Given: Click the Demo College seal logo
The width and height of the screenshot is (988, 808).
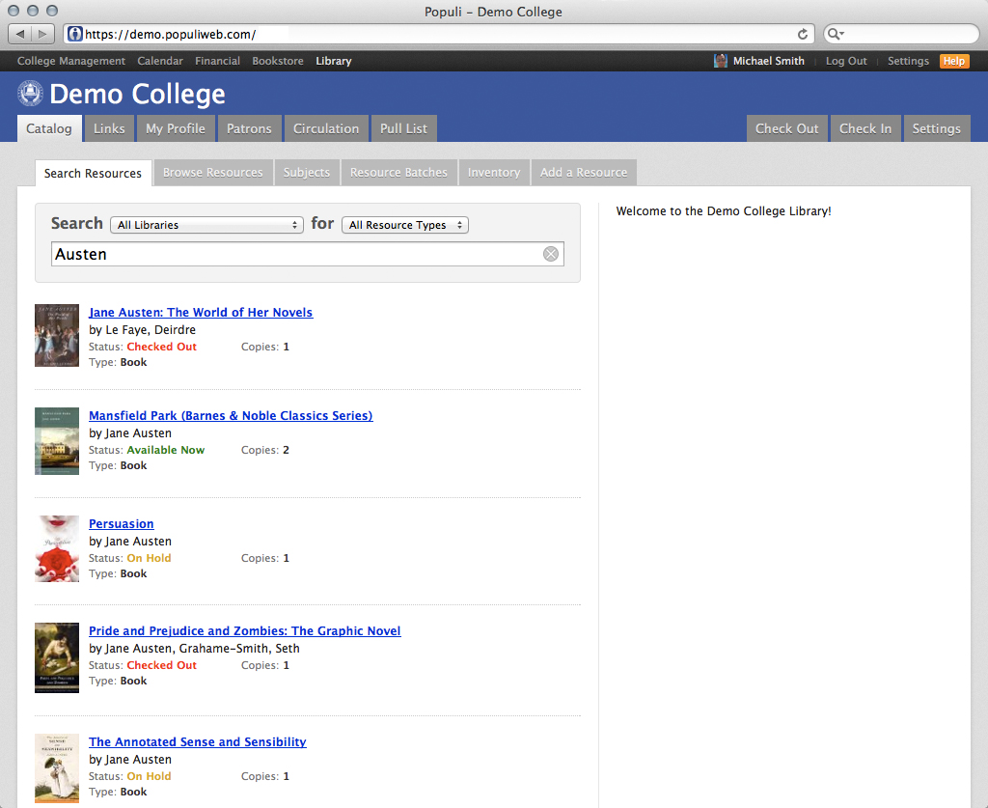Looking at the screenshot, I should (x=30, y=94).
